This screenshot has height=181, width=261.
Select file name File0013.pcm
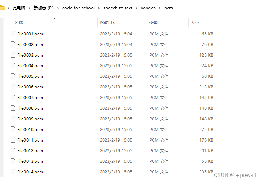[x=30, y=161]
